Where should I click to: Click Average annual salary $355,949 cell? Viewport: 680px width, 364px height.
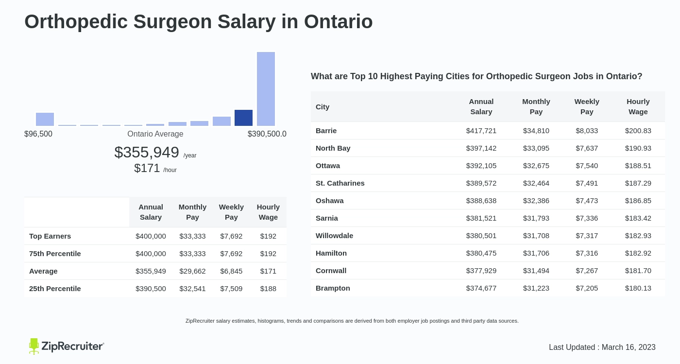tap(151, 271)
